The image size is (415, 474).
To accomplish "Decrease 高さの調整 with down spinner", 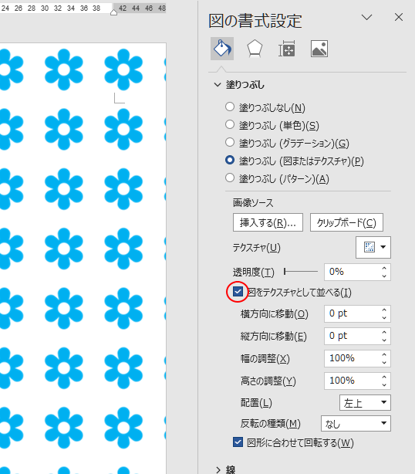I will tap(384, 384).
